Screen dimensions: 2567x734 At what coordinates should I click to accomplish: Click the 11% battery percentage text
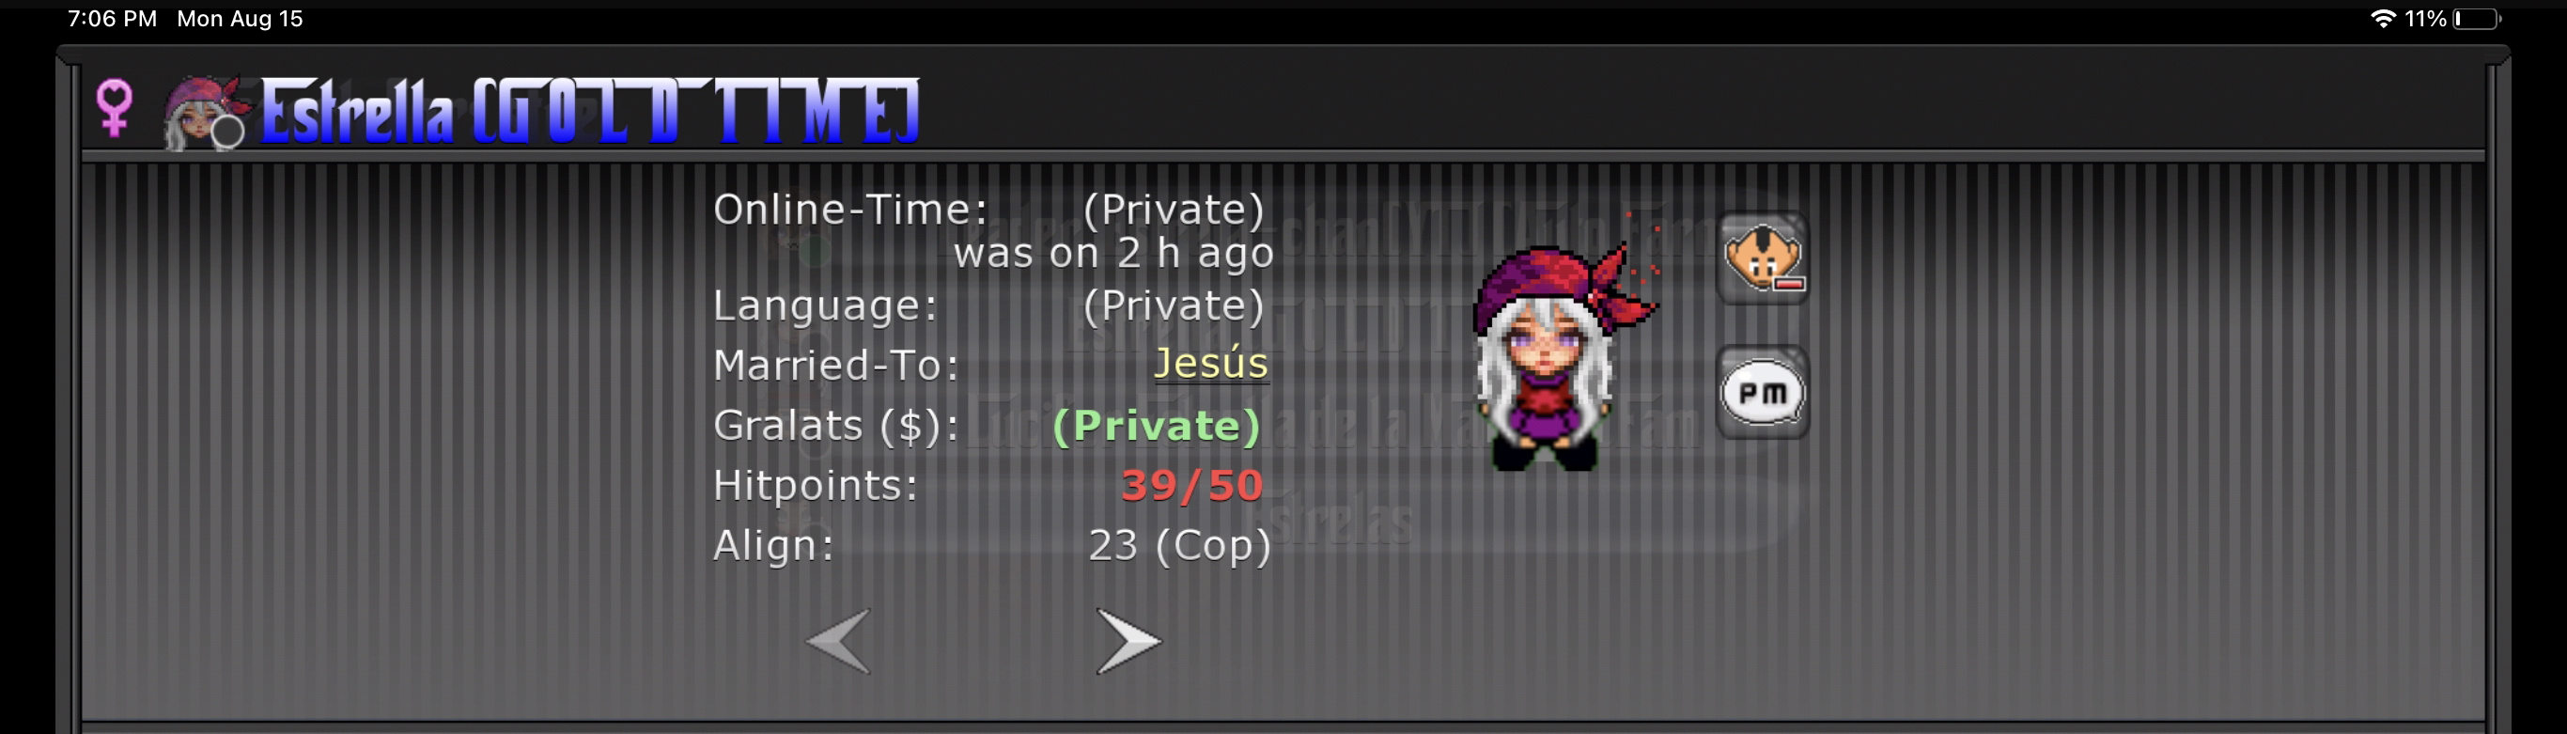tap(2425, 19)
